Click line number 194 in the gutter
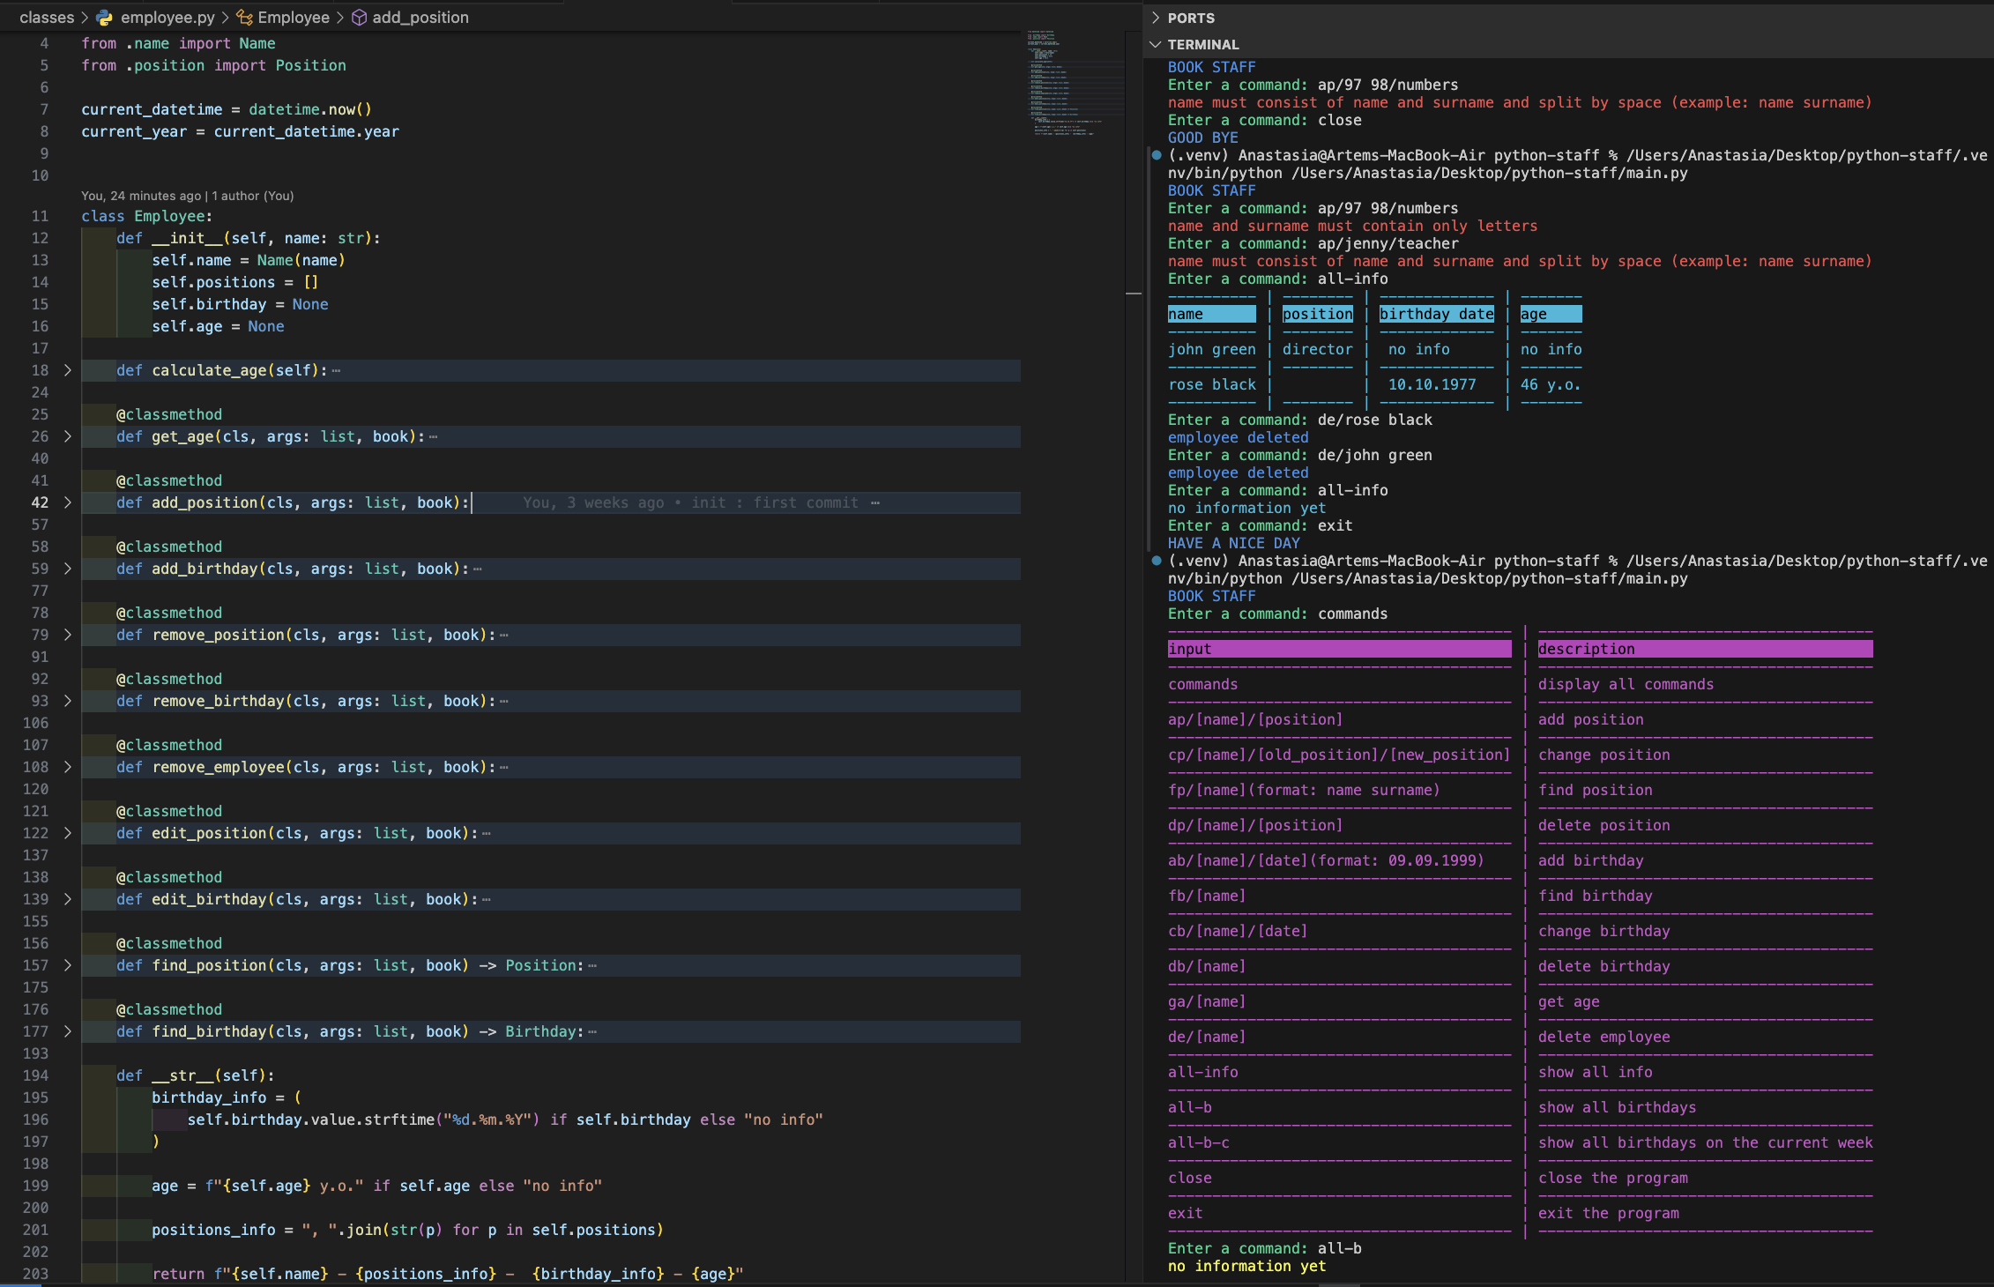This screenshot has width=1994, height=1287. click(x=35, y=1075)
